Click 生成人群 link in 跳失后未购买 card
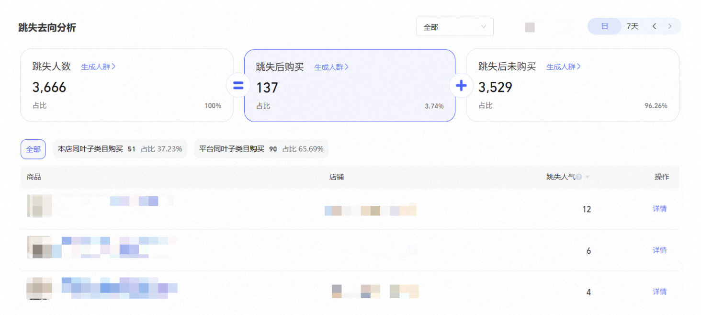 pyautogui.click(x=564, y=67)
